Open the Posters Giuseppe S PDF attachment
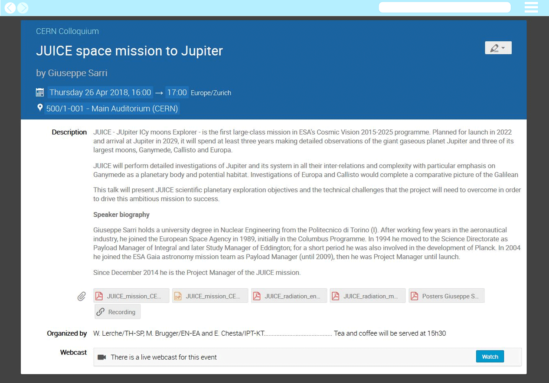Viewport: 549px width, 383px height. [x=447, y=296]
